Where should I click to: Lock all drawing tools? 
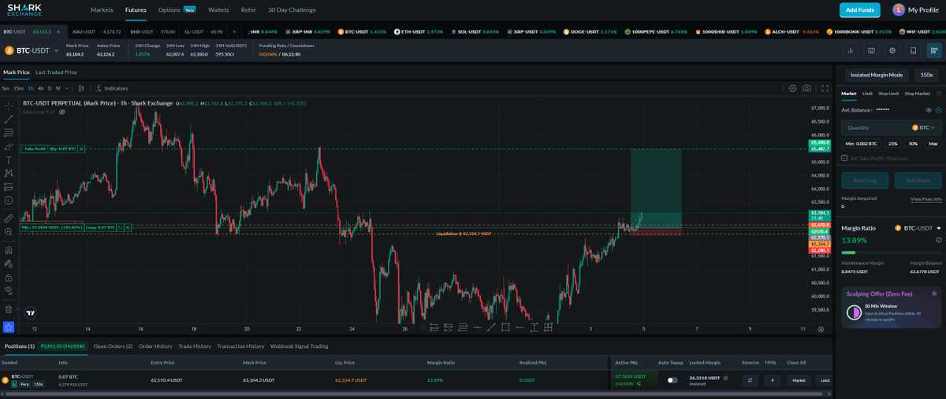point(8,277)
